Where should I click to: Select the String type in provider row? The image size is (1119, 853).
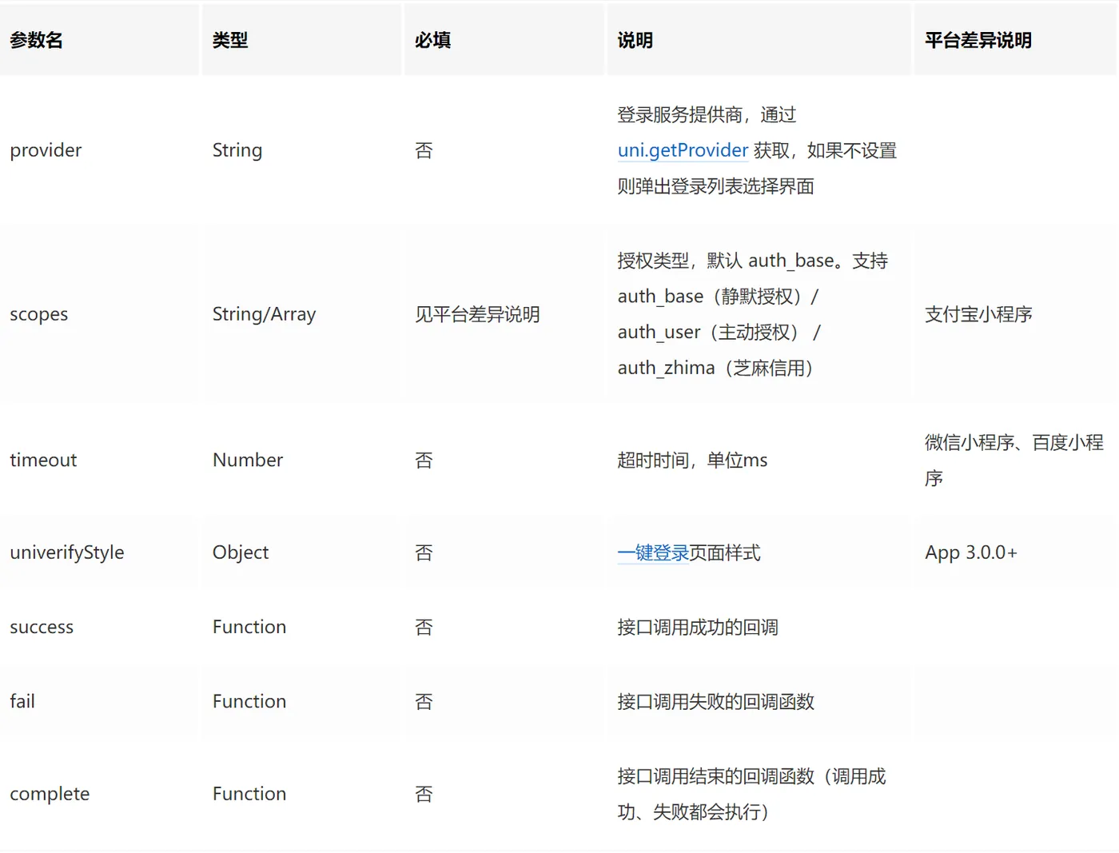[x=237, y=150]
